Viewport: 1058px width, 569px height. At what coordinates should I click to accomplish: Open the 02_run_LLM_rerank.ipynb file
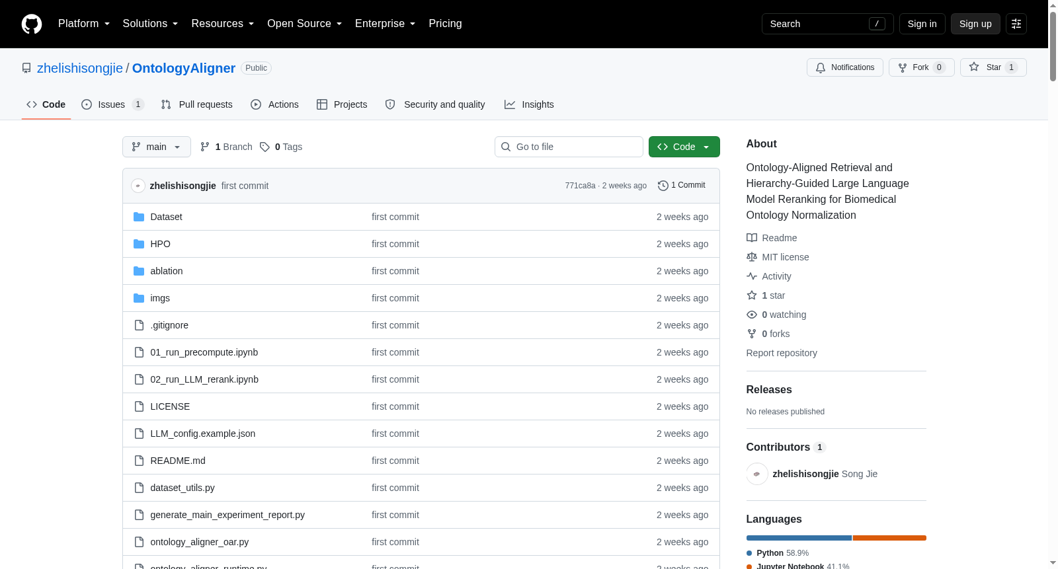204,379
